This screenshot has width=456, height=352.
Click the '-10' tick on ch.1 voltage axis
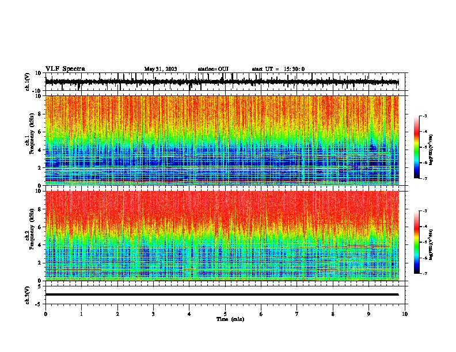click(37, 91)
